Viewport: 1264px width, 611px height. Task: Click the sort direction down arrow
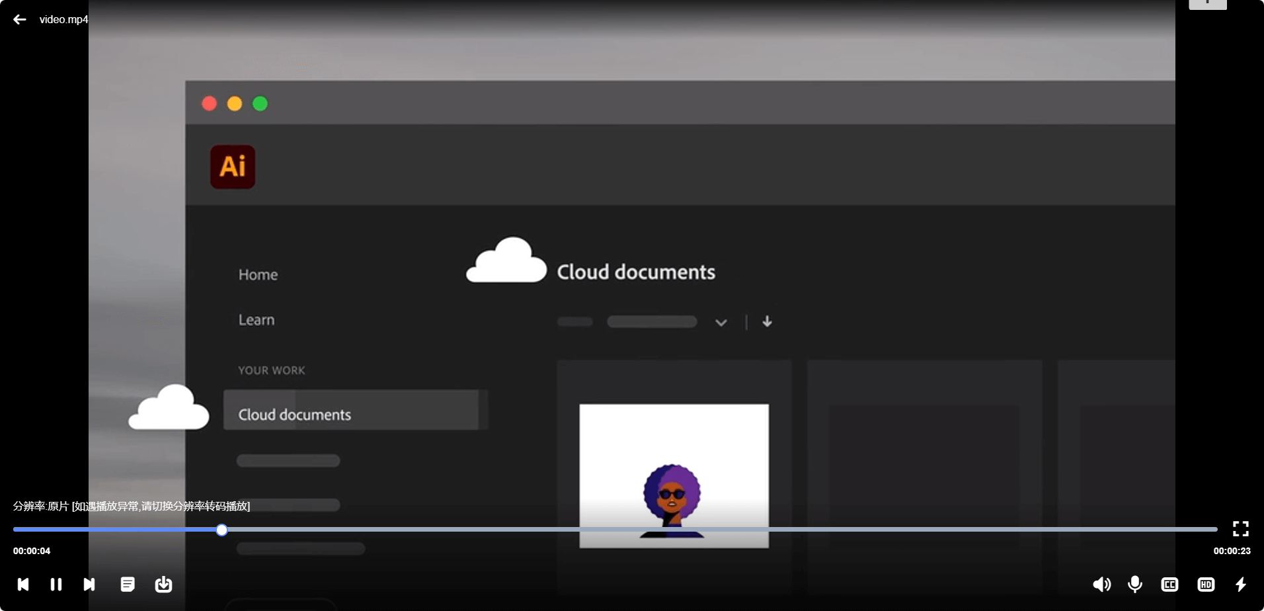click(x=767, y=322)
